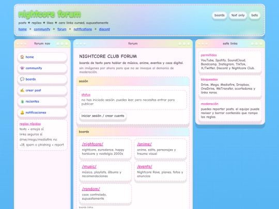Click the icon beside recientes
Screen dimensions: 279x209
pyautogui.click(x=22, y=102)
